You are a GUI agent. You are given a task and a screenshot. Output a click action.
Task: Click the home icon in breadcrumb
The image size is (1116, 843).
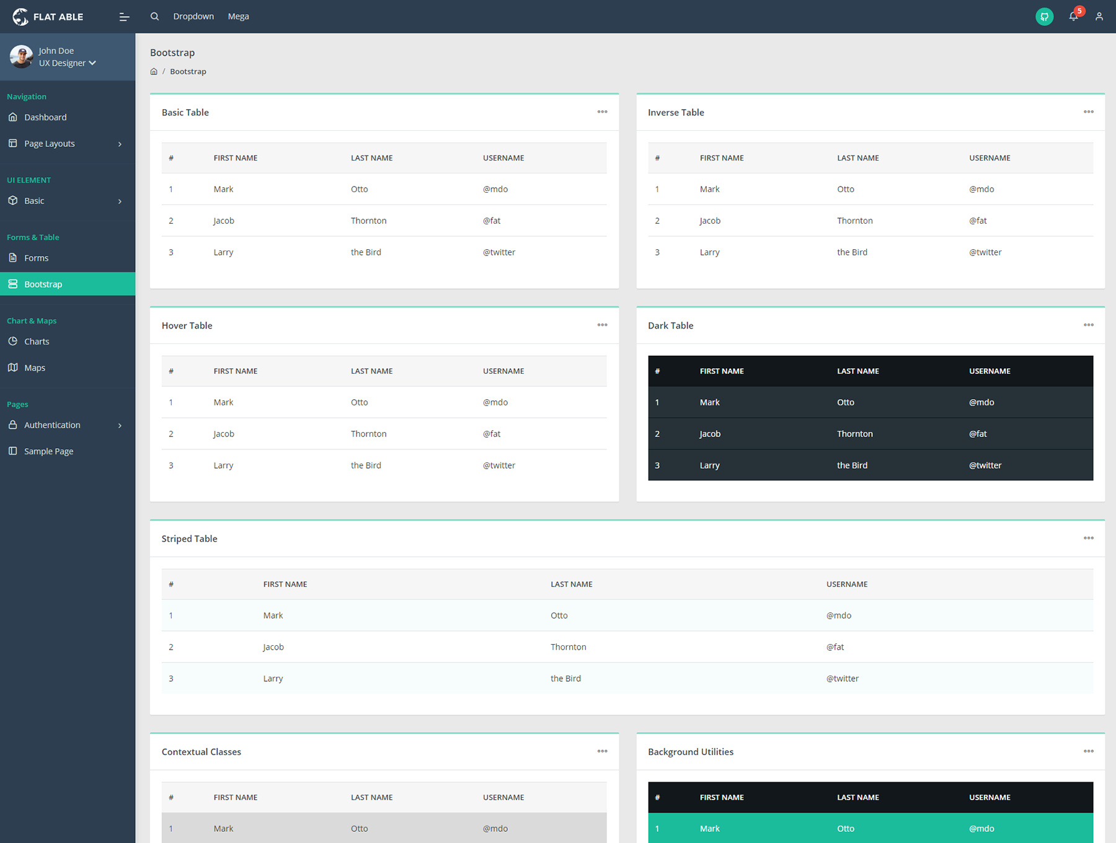pyautogui.click(x=154, y=72)
